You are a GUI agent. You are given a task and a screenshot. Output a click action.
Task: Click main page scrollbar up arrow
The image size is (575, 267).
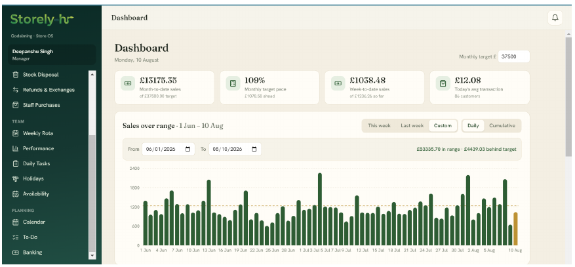click(x=568, y=33)
